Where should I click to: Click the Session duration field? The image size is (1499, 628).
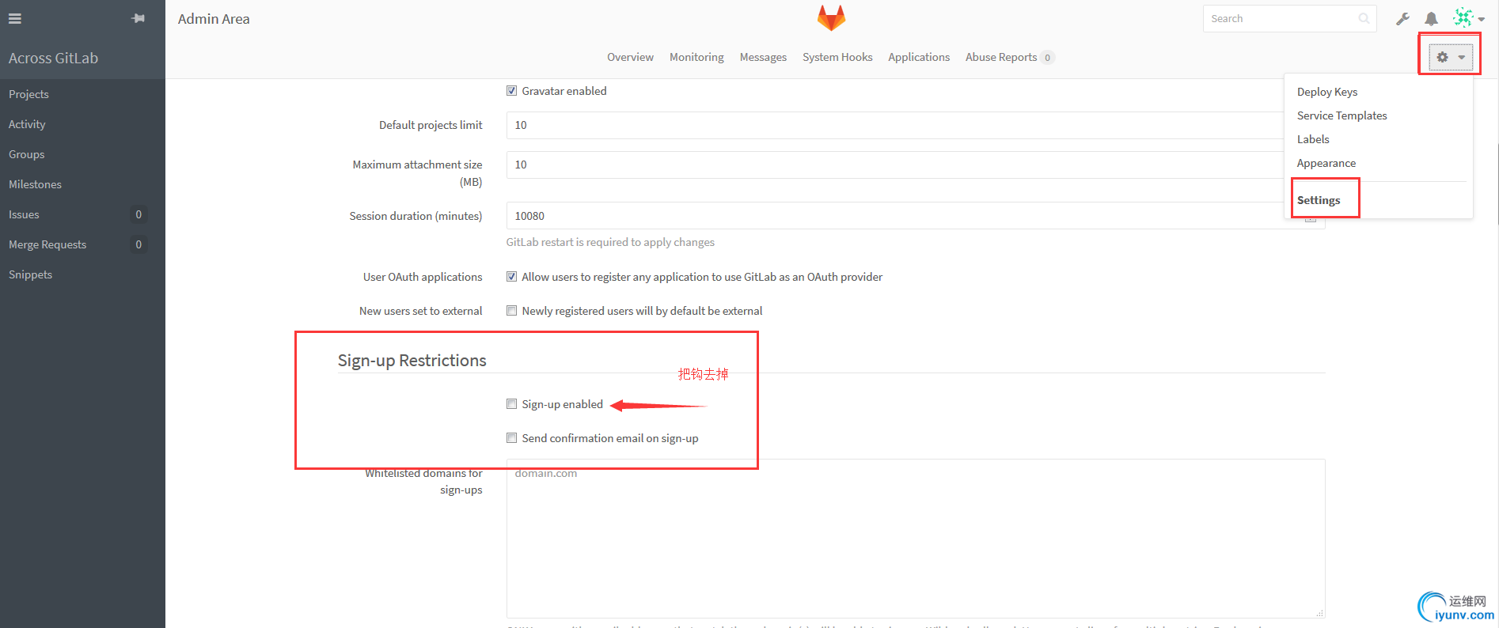(916, 215)
